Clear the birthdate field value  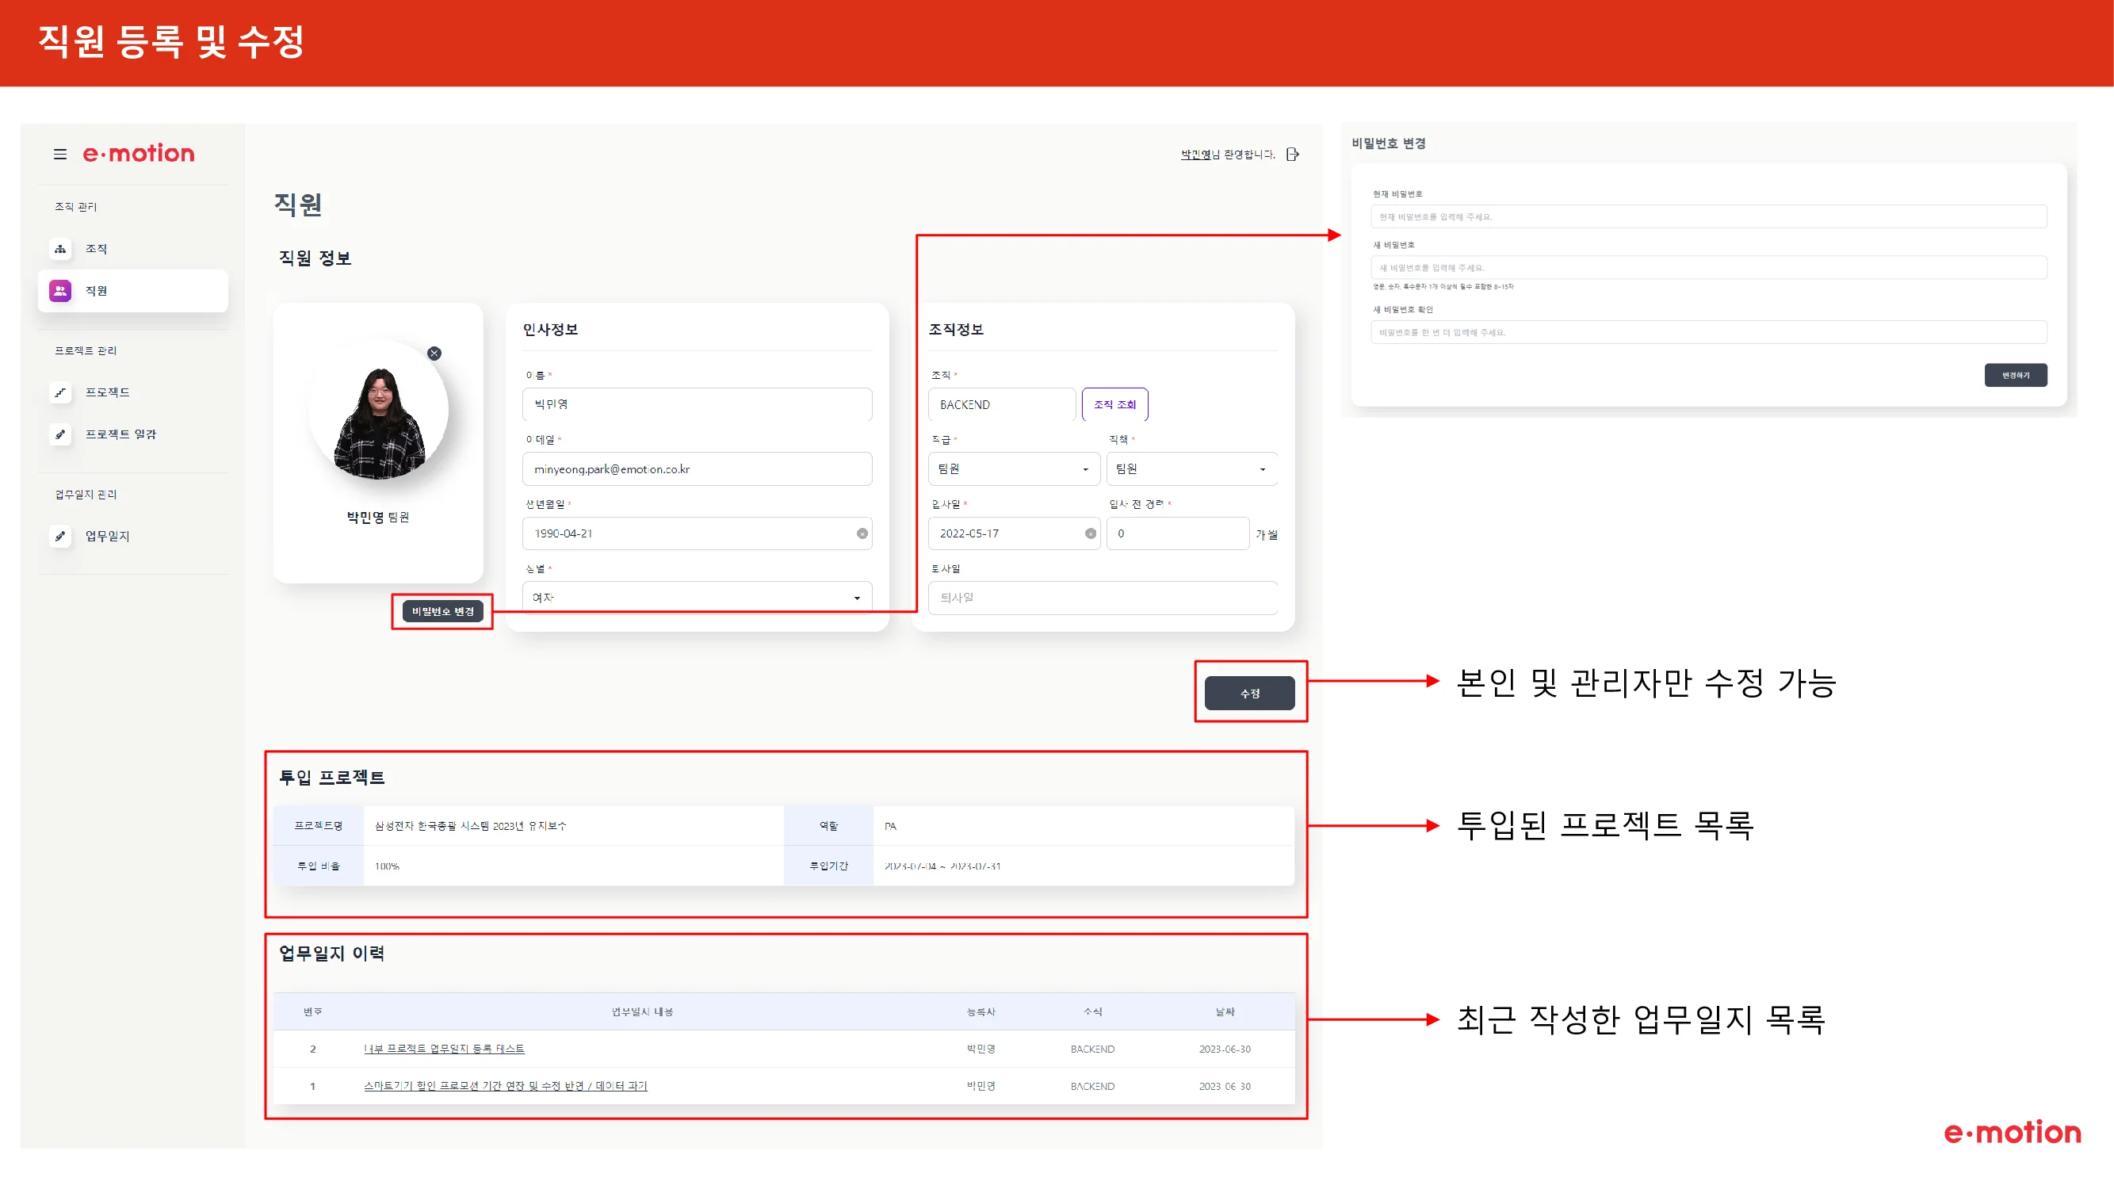point(862,533)
